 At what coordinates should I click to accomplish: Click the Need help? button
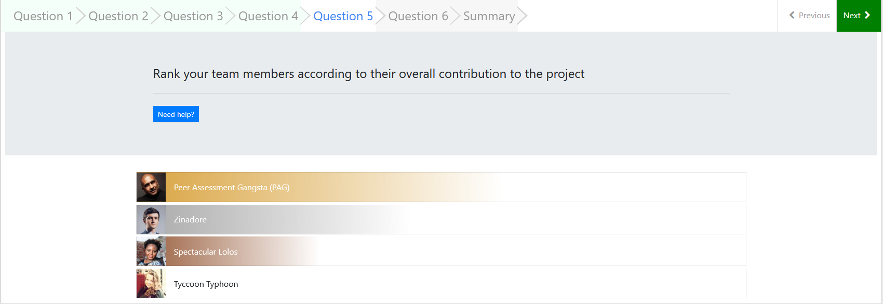(x=176, y=114)
